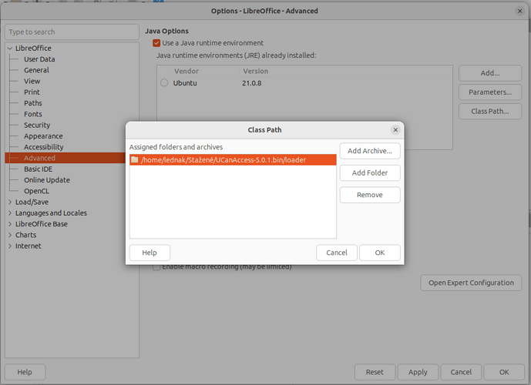Close the Options dialog window
Image resolution: width=531 pixels, height=385 pixels.
520,11
